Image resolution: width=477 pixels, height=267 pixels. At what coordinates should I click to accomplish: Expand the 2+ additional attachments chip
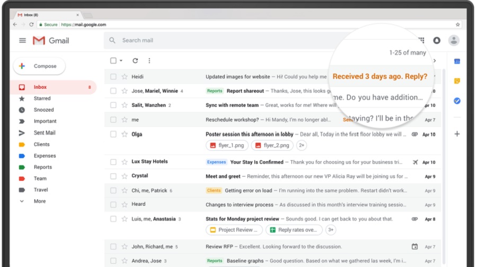coord(302,145)
